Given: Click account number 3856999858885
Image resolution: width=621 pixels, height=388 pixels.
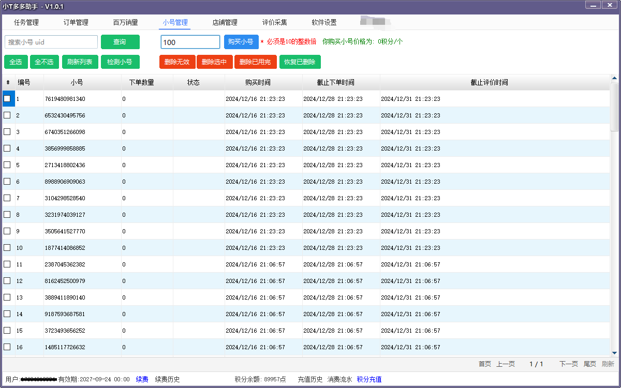Looking at the screenshot, I should coord(65,148).
